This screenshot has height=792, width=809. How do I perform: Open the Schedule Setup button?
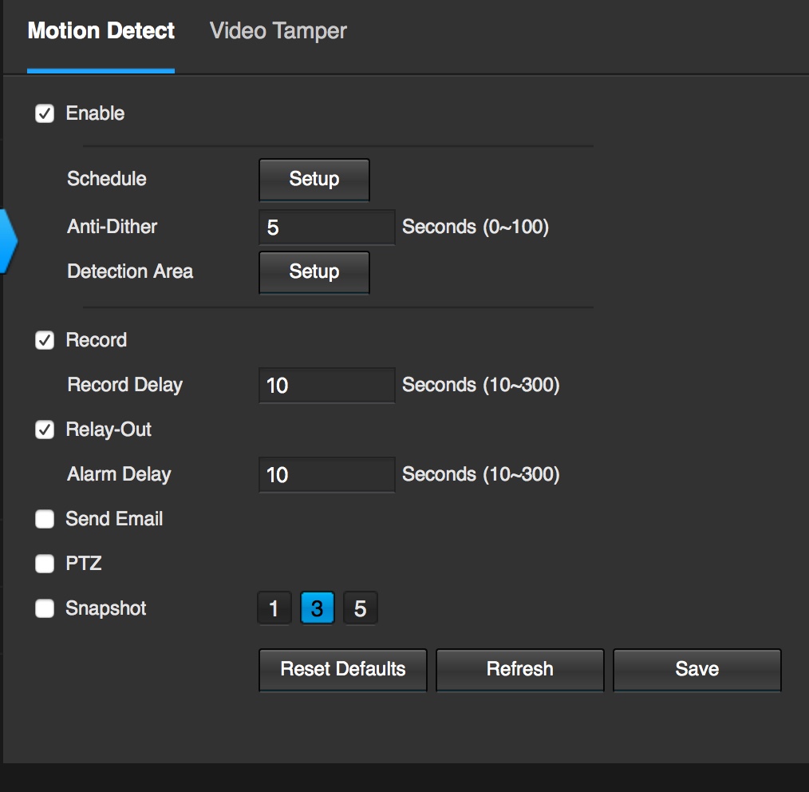pos(314,179)
